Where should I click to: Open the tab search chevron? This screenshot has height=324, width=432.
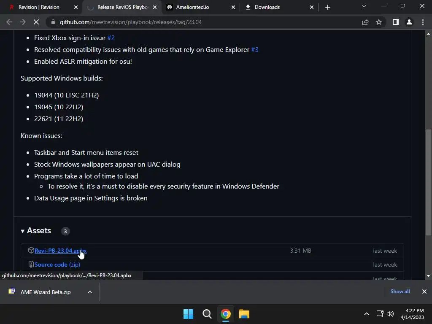point(364,6)
